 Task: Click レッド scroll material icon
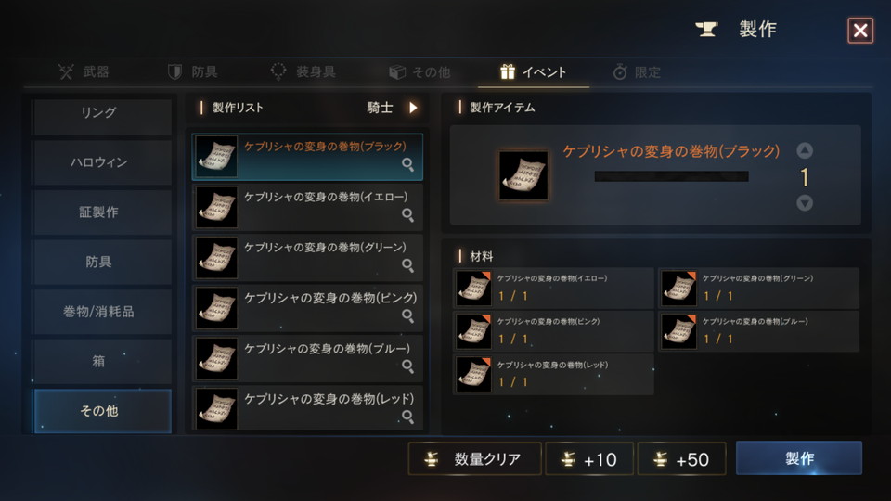(x=473, y=374)
